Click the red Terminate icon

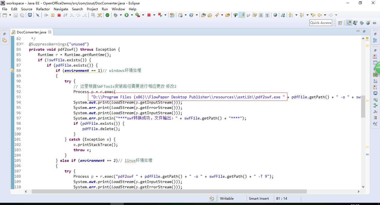point(59,15)
